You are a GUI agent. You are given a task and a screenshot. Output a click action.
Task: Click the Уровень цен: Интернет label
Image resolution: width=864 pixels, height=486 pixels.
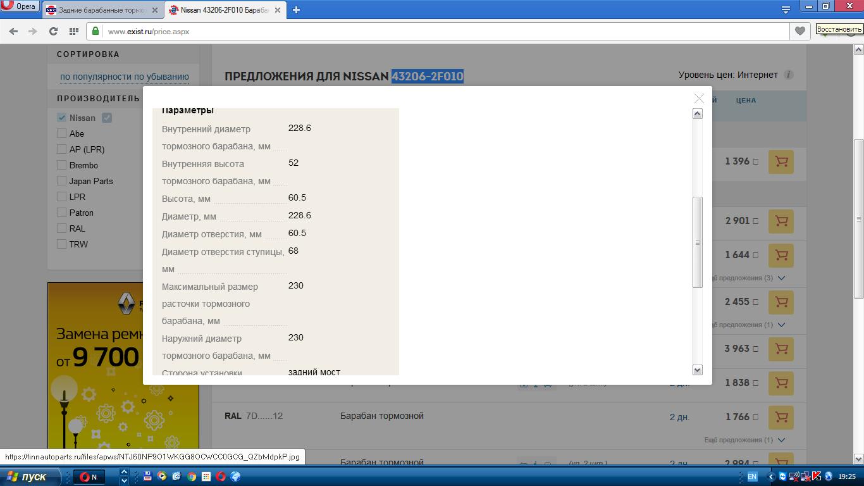pyautogui.click(x=728, y=75)
